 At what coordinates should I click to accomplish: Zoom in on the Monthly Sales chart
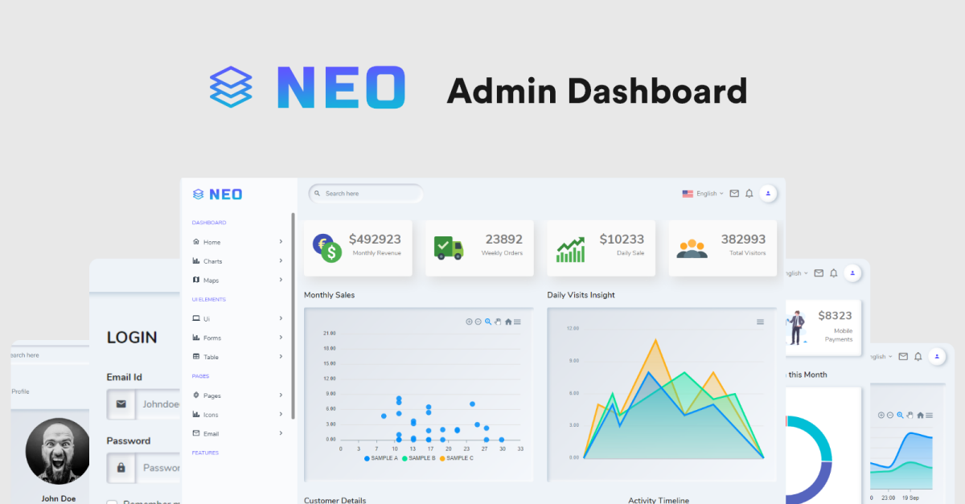[470, 322]
